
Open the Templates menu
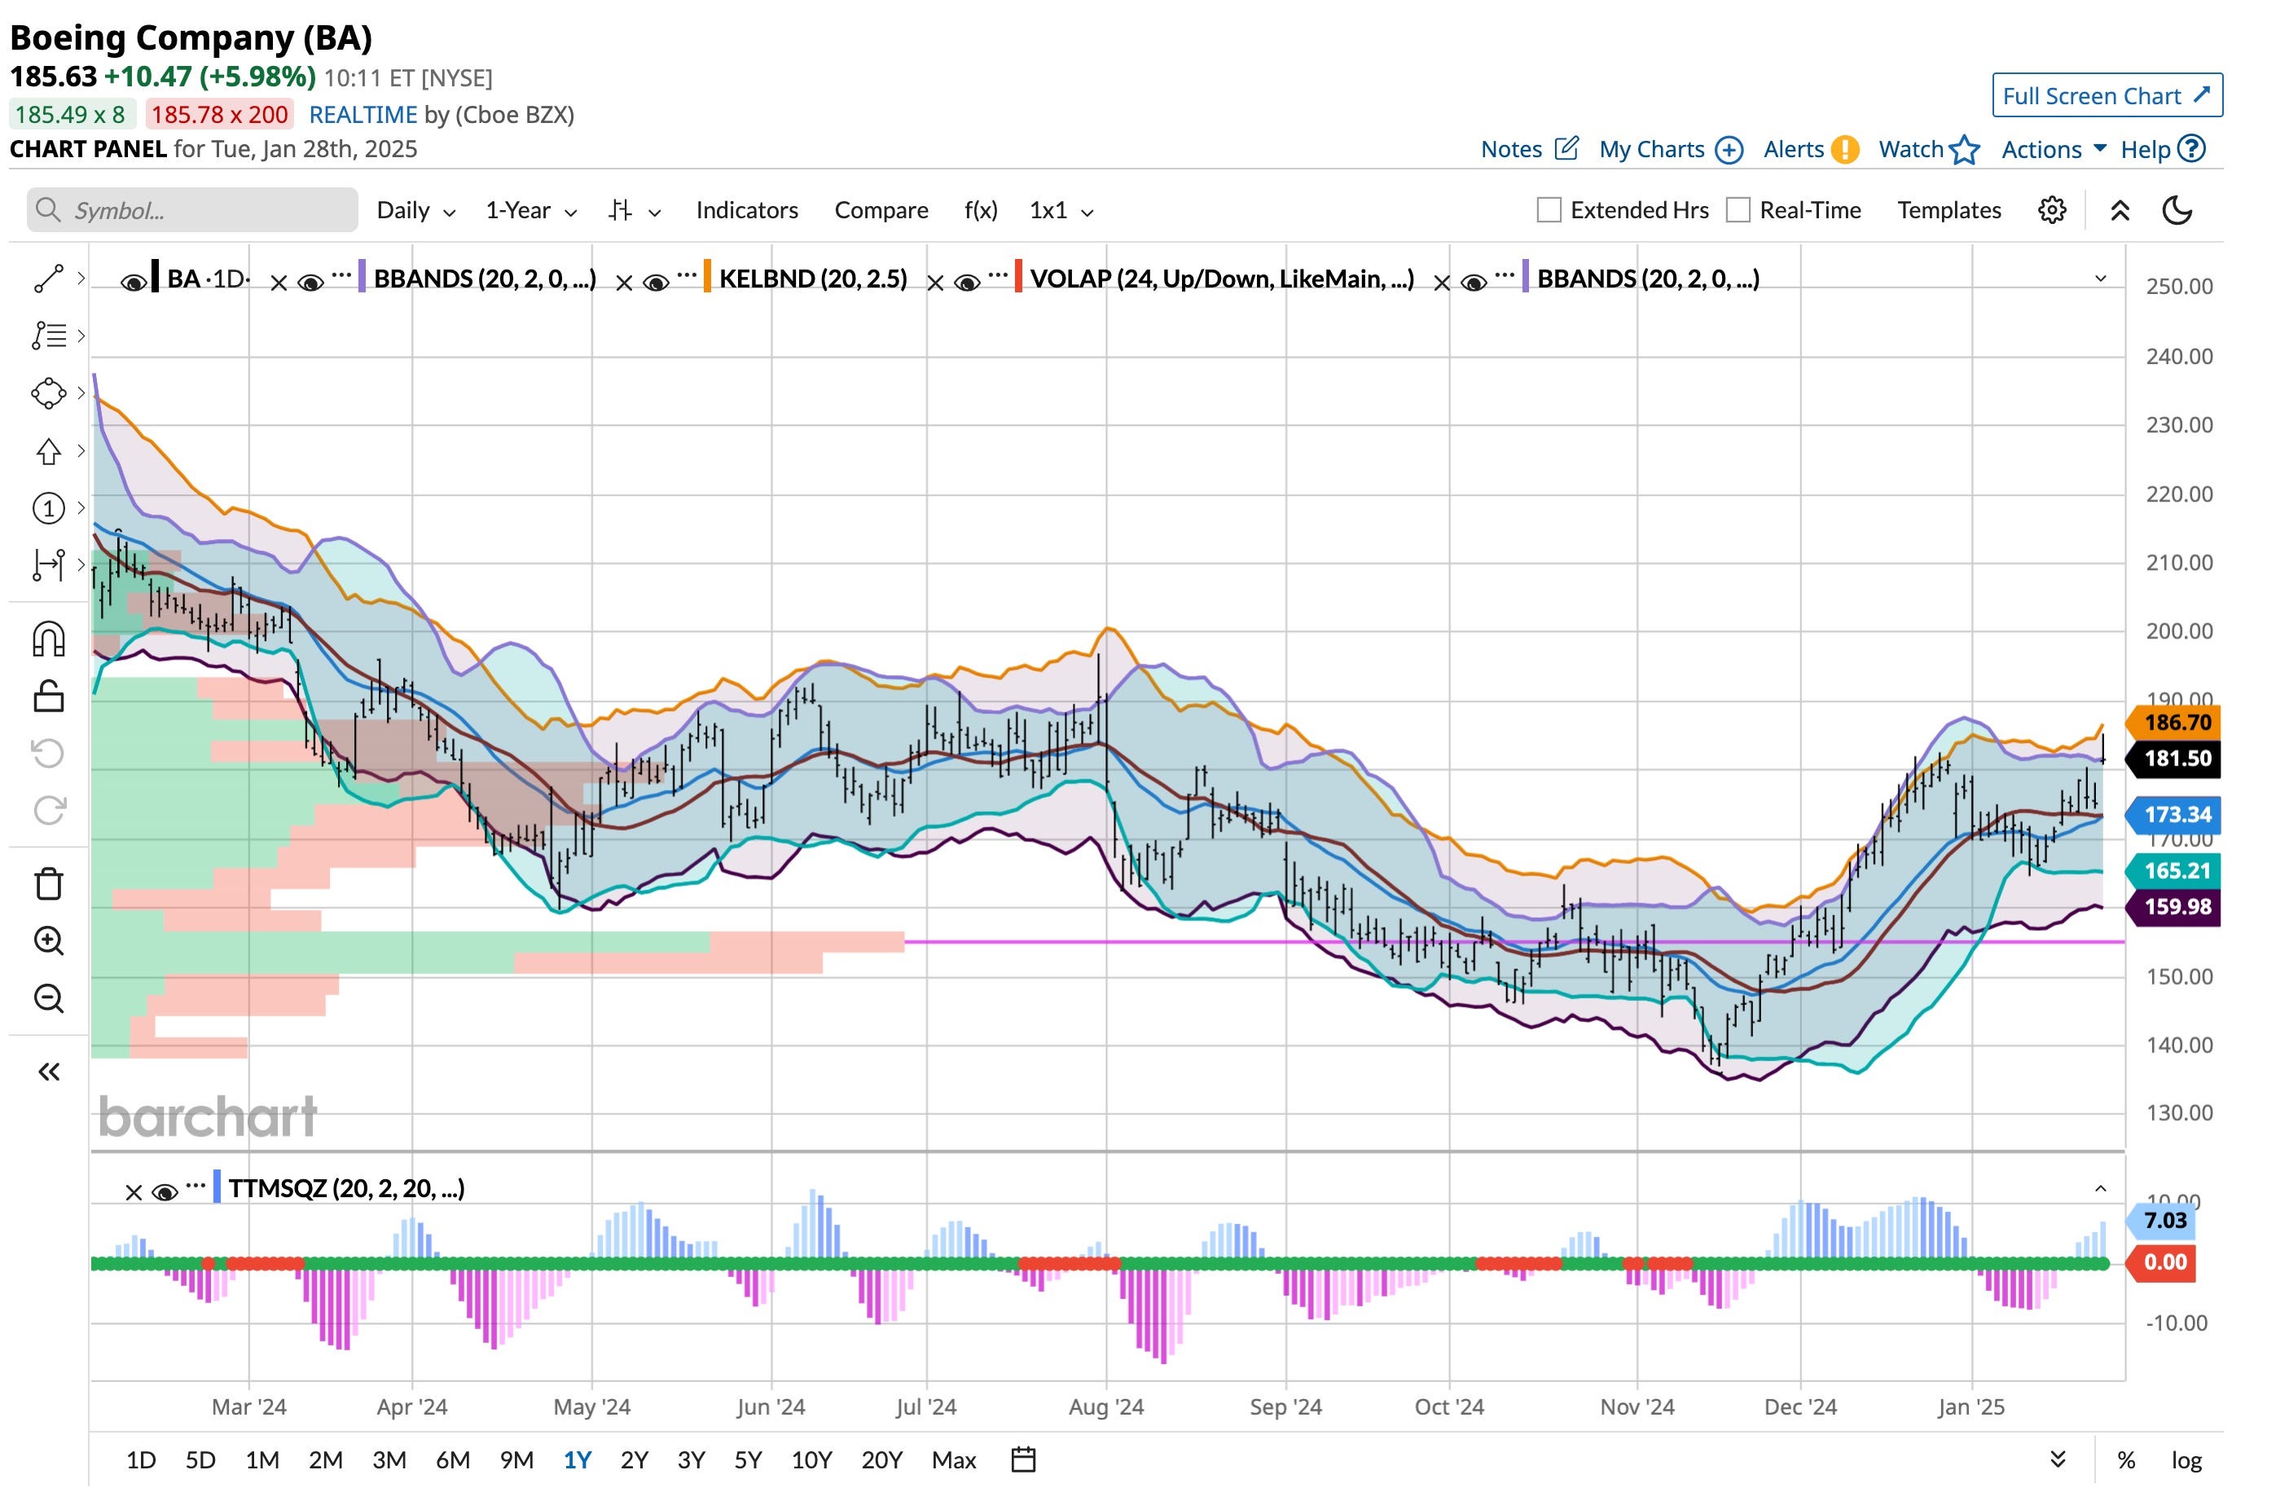(x=1949, y=211)
